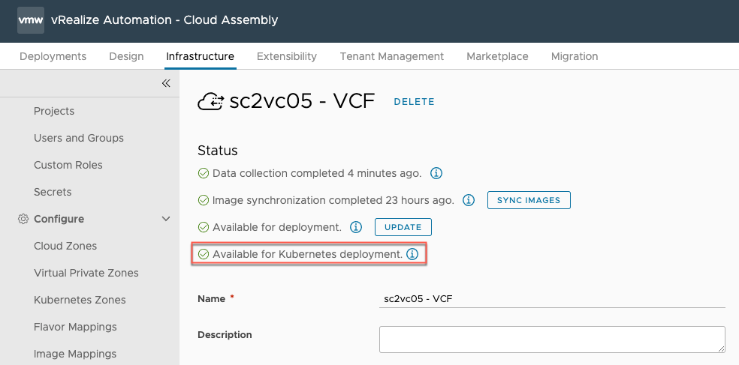
Task: Go to the Marketplace tab
Action: [497, 56]
